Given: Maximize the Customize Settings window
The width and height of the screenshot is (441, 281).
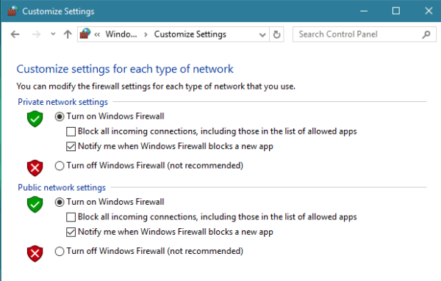Looking at the screenshot, I should (x=396, y=11).
